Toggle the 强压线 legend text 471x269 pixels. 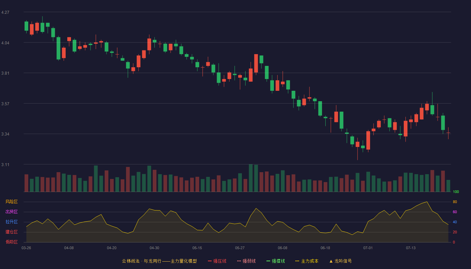click(x=220, y=261)
